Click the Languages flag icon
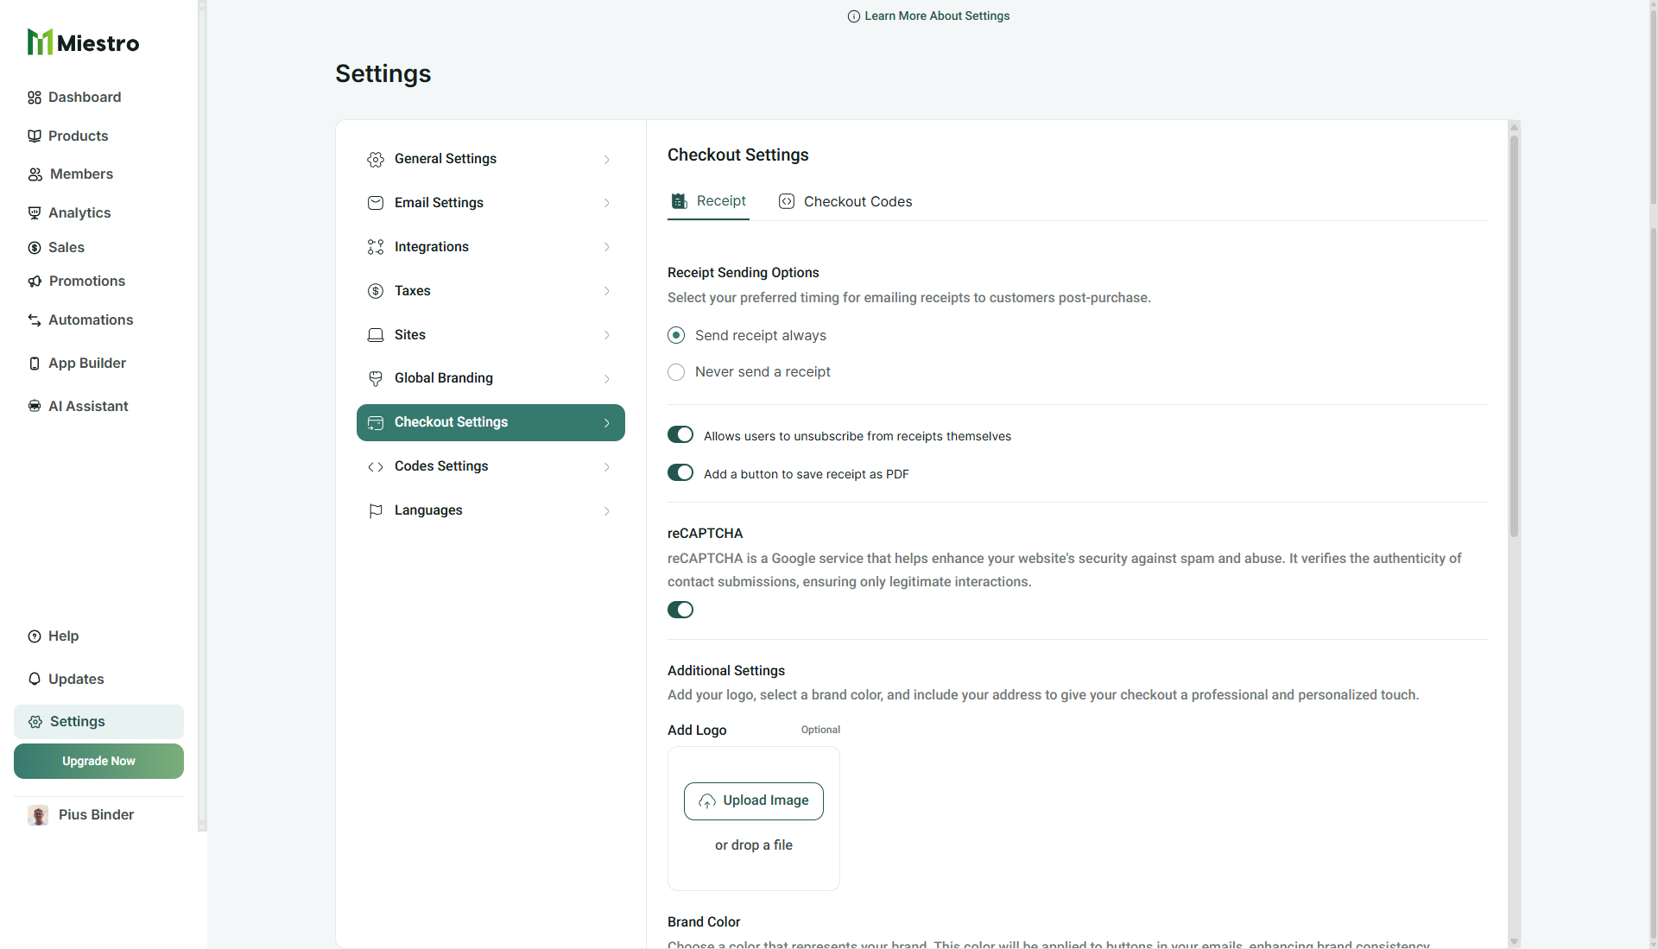 376,511
